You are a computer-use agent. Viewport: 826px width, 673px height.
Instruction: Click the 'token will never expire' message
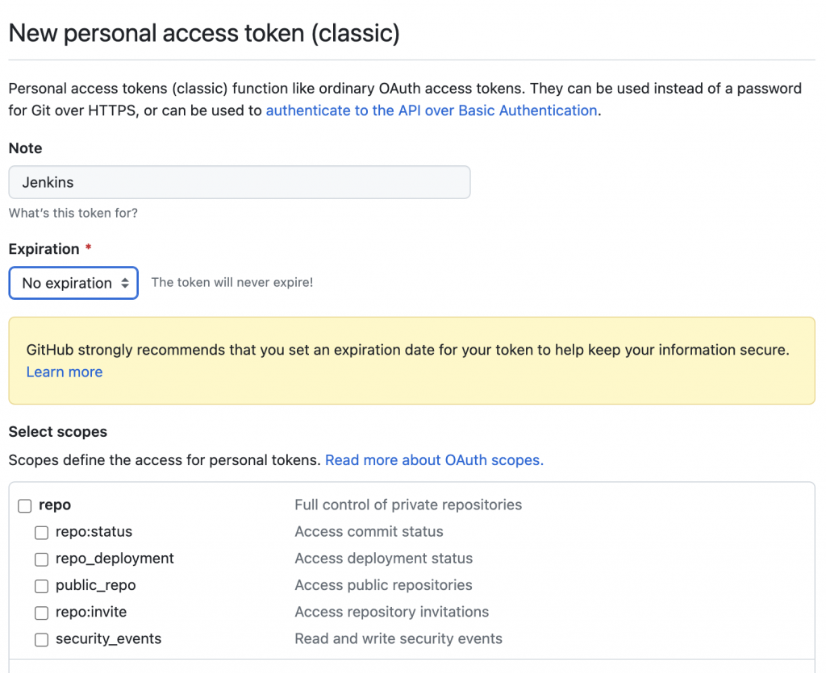click(x=232, y=282)
